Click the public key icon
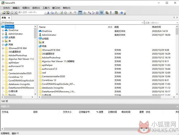Image resolution: width=179 pixels, height=135 pixels. point(111,13)
